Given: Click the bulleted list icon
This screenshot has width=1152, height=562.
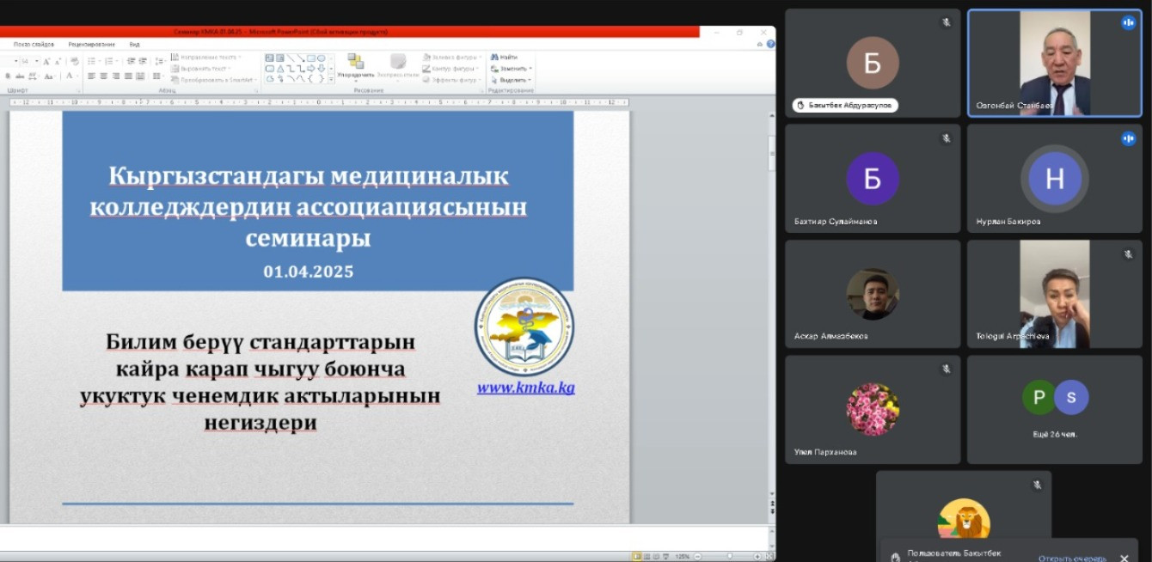Looking at the screenshot, I should [x=91, y=62].
